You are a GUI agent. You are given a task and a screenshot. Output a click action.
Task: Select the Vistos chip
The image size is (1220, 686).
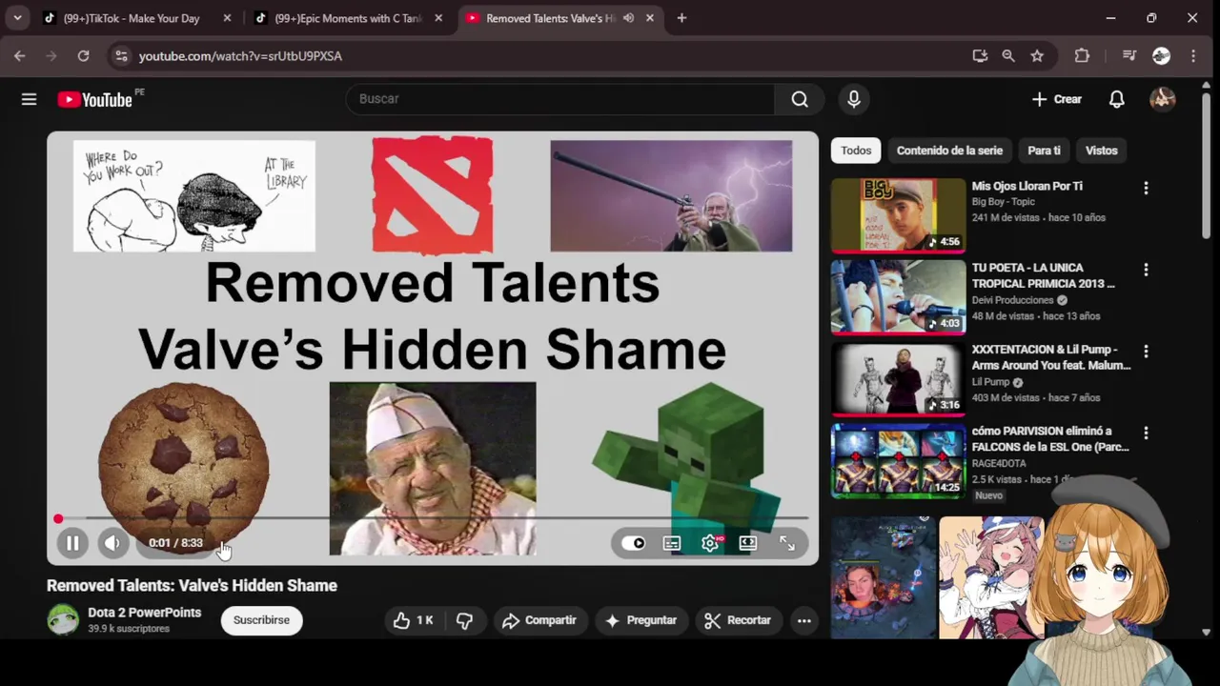click(x=1101, y=151)
